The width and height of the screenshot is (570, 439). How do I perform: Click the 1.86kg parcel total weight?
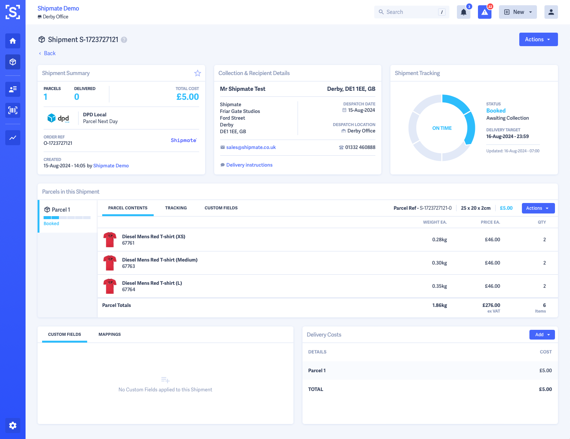pyautogui.click(x=440, y=305)
